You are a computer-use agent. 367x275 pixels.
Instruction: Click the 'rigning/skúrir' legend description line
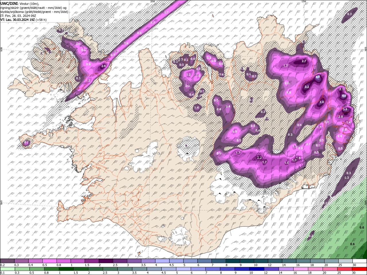34,8
